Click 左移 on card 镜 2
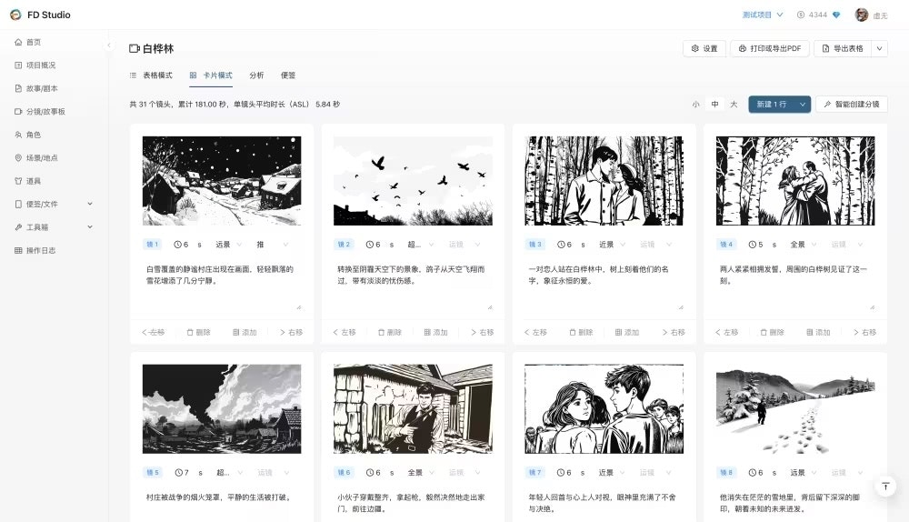Viewport: 909px width, 522px height. (x=345, y=332)
